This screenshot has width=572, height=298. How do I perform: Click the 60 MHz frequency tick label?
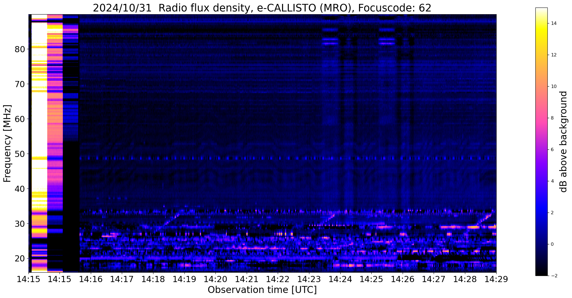coord(20,119)
